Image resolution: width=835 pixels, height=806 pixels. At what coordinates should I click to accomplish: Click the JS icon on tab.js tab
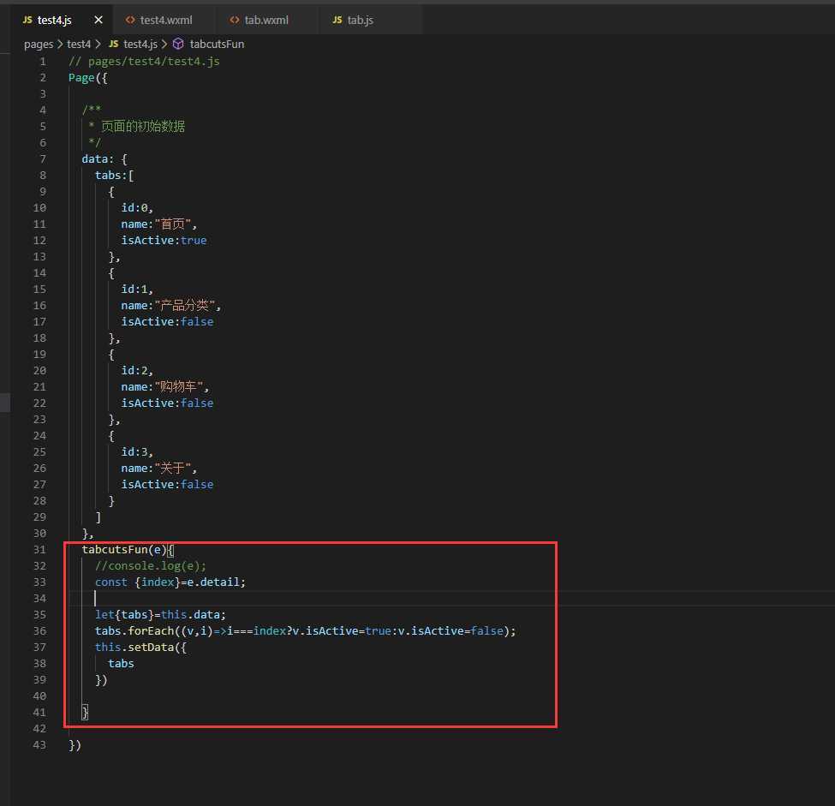click(x=337, y=20)
